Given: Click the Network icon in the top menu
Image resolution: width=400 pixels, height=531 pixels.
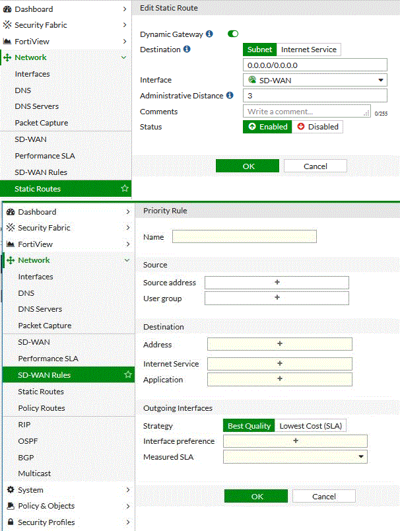Looking at the screenshot, I should [x=7, y=57].
